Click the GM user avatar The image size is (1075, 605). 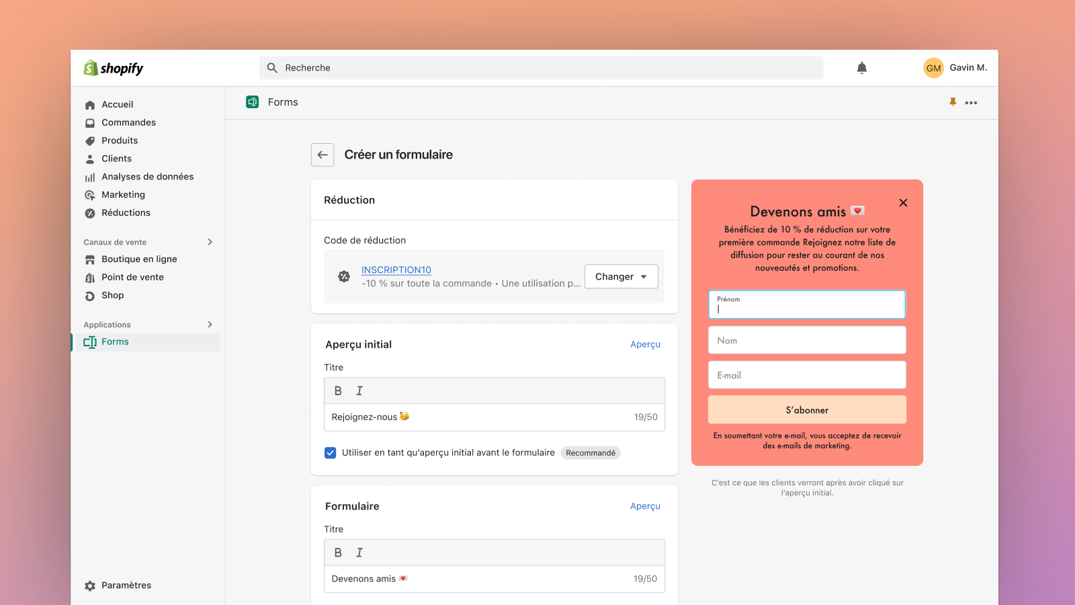pyautogui.click(x=933, y=68)
